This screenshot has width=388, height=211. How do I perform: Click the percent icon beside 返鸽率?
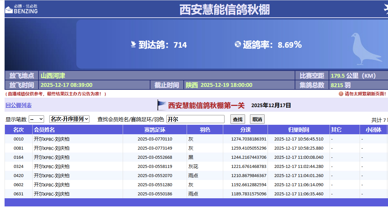(238, 44)
